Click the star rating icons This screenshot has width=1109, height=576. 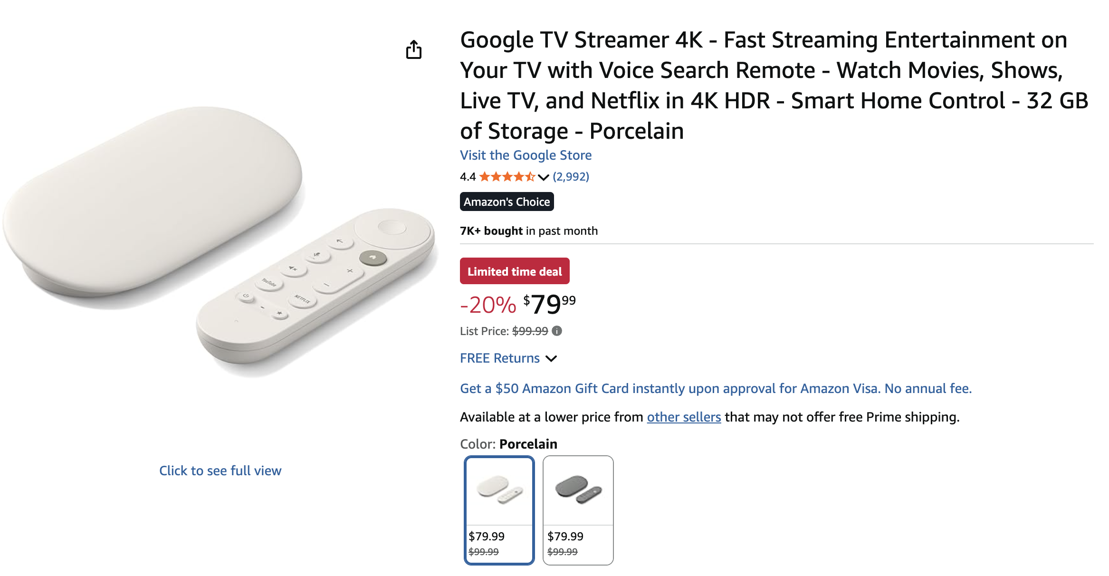coord(507,177)
